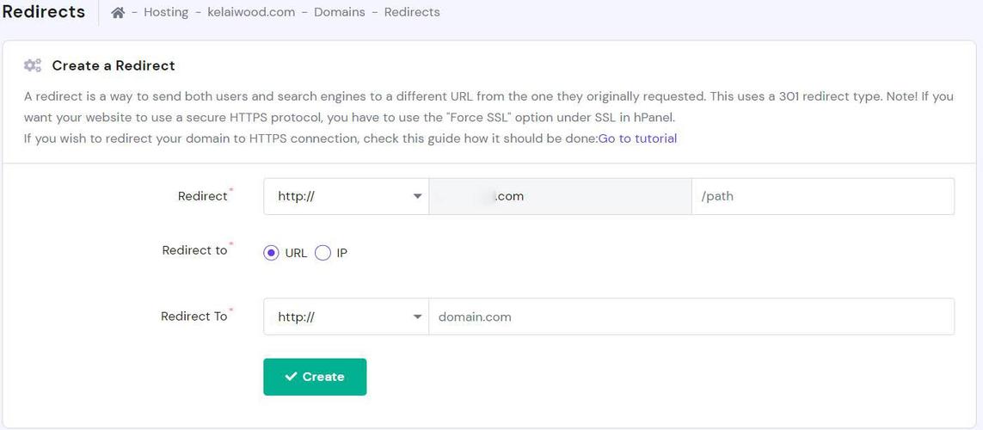Navigate to Domains in the breadcrumb
983x430 pixels.
(x=339, y=12)
